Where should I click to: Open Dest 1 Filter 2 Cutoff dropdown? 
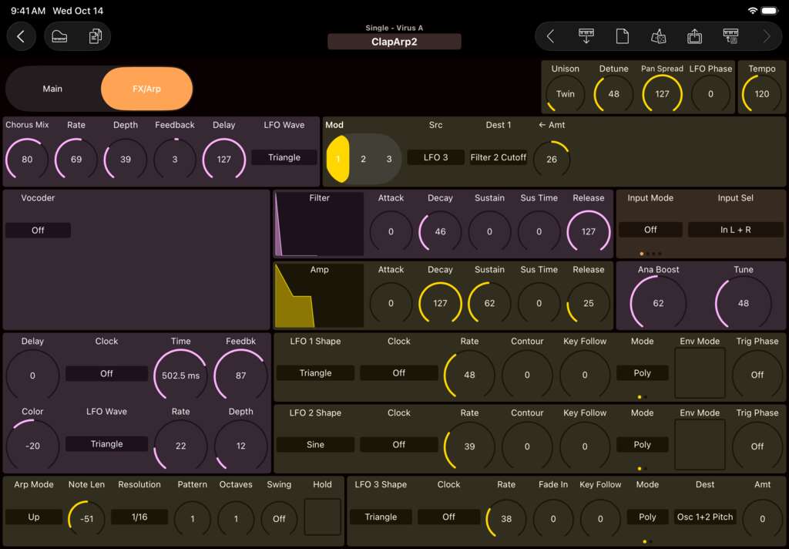(499, 157)
